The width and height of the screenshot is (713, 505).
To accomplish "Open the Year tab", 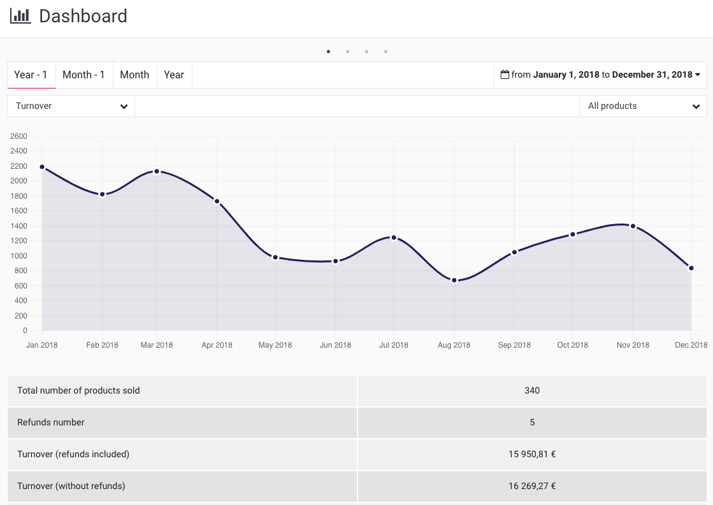I will 174,75.
